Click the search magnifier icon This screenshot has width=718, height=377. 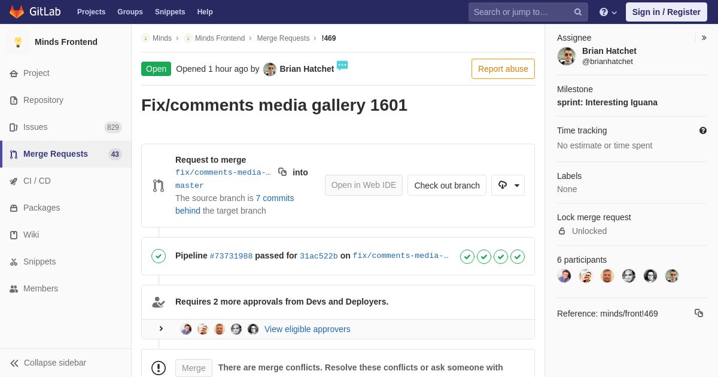(x=577, y=12)
